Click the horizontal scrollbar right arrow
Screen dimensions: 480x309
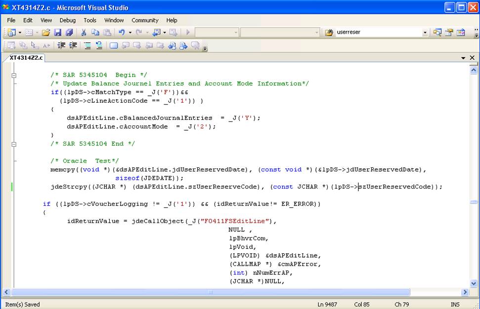pyautogui.click(x=465, y=292)
